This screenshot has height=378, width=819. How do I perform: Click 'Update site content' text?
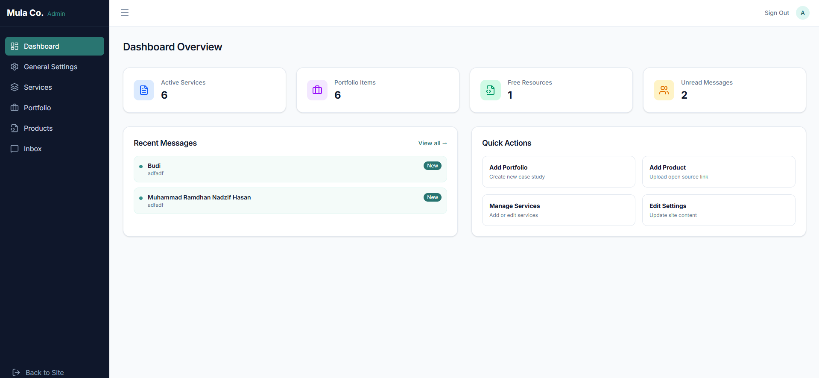tap(673, 215)
